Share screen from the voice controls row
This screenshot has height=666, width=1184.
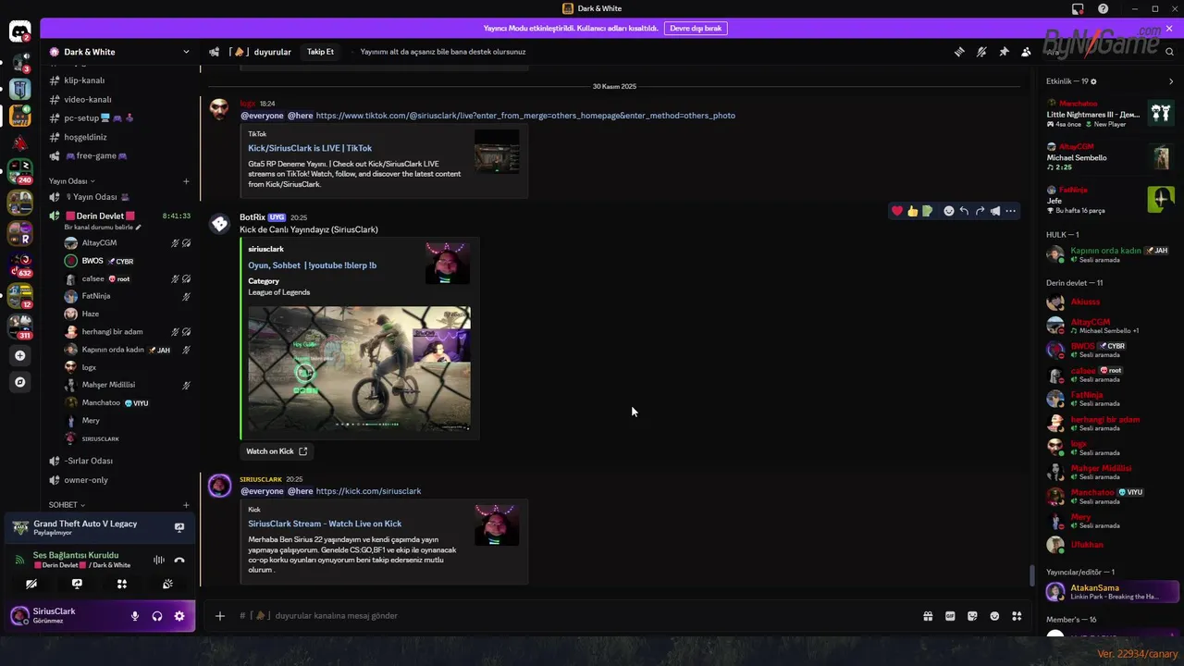[77, 584]
